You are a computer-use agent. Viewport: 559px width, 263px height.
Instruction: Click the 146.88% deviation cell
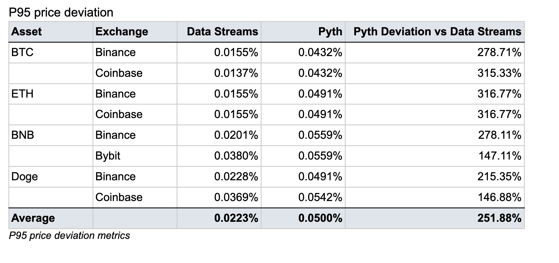(x=499, y=197)
